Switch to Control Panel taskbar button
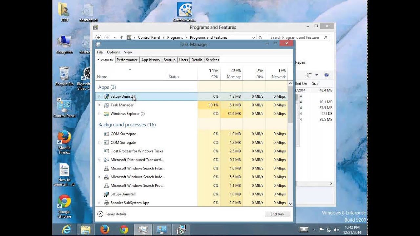Image resolution: width=420 pixels, height=236 pixels. click(x=162, y=230)
